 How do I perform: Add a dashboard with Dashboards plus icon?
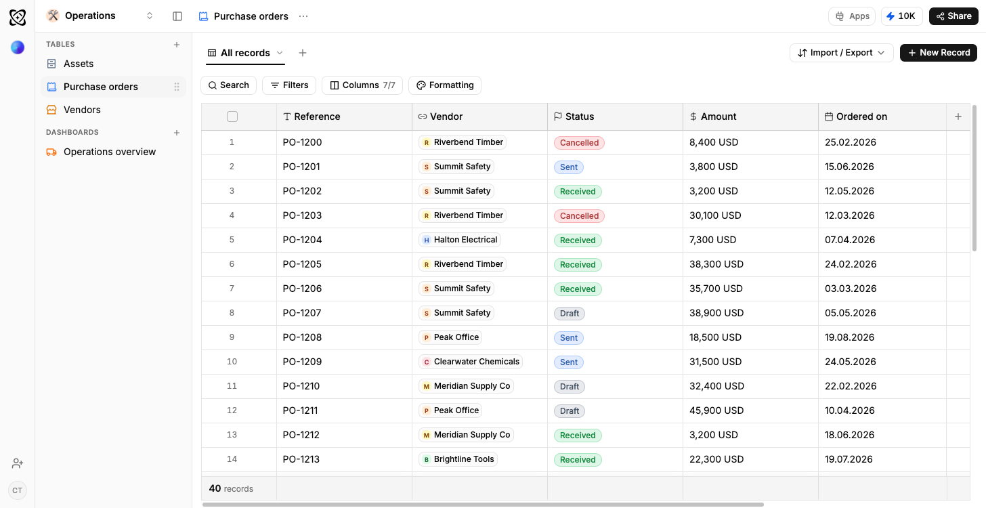click(x=177, y=133)
